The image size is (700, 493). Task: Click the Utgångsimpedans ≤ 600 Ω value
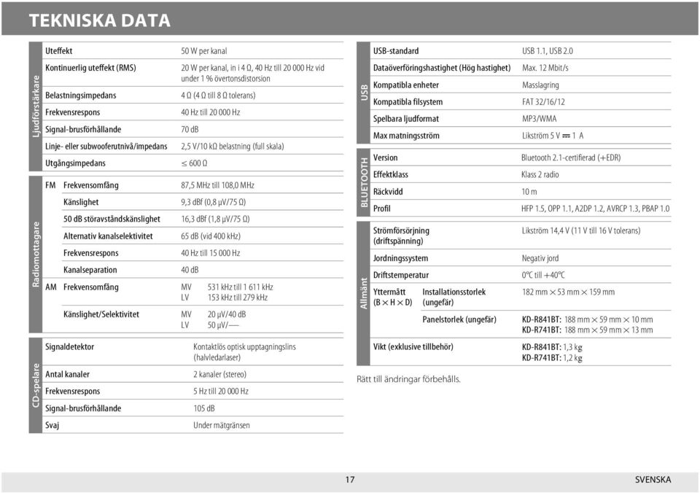pos(194,163)
